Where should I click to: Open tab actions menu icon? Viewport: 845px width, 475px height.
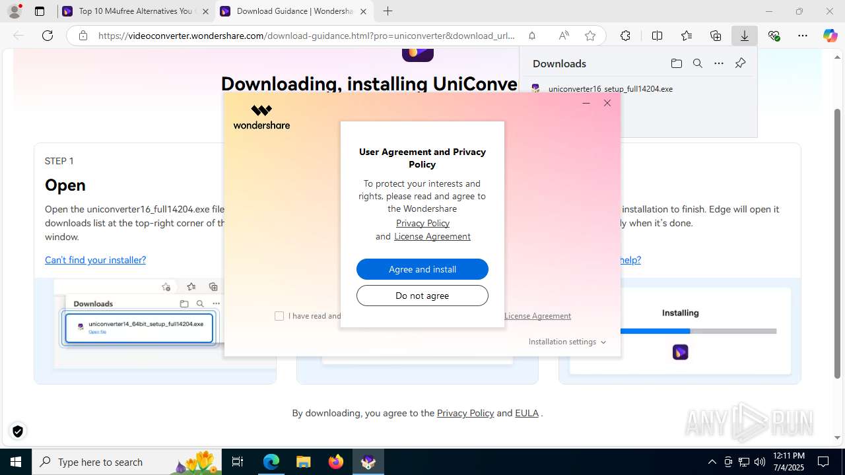click(40, 11)
